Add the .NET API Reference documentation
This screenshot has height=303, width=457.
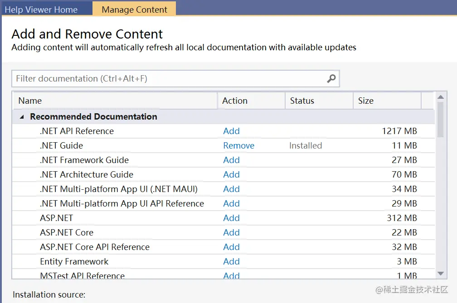tap(231, 131)
